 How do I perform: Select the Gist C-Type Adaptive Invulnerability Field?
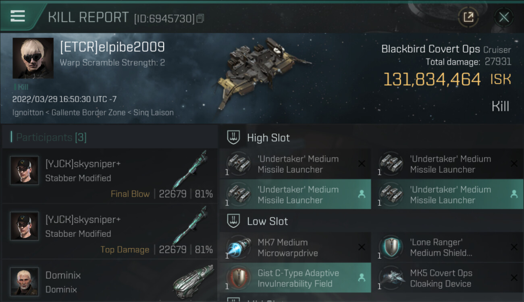pos(294,278)
